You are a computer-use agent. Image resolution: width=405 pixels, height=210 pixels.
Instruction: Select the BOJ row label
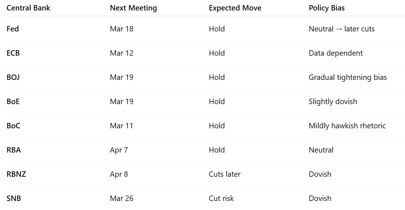(x=13, y=77)
